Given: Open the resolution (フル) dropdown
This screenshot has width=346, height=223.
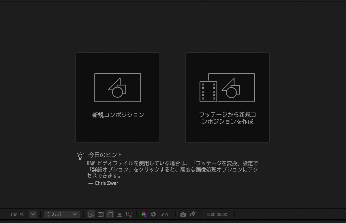Looking at the screenshot, I should 62,214.
